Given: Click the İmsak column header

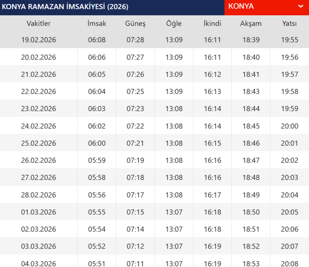Looking at the screenshot, I should tap(97, 23).
